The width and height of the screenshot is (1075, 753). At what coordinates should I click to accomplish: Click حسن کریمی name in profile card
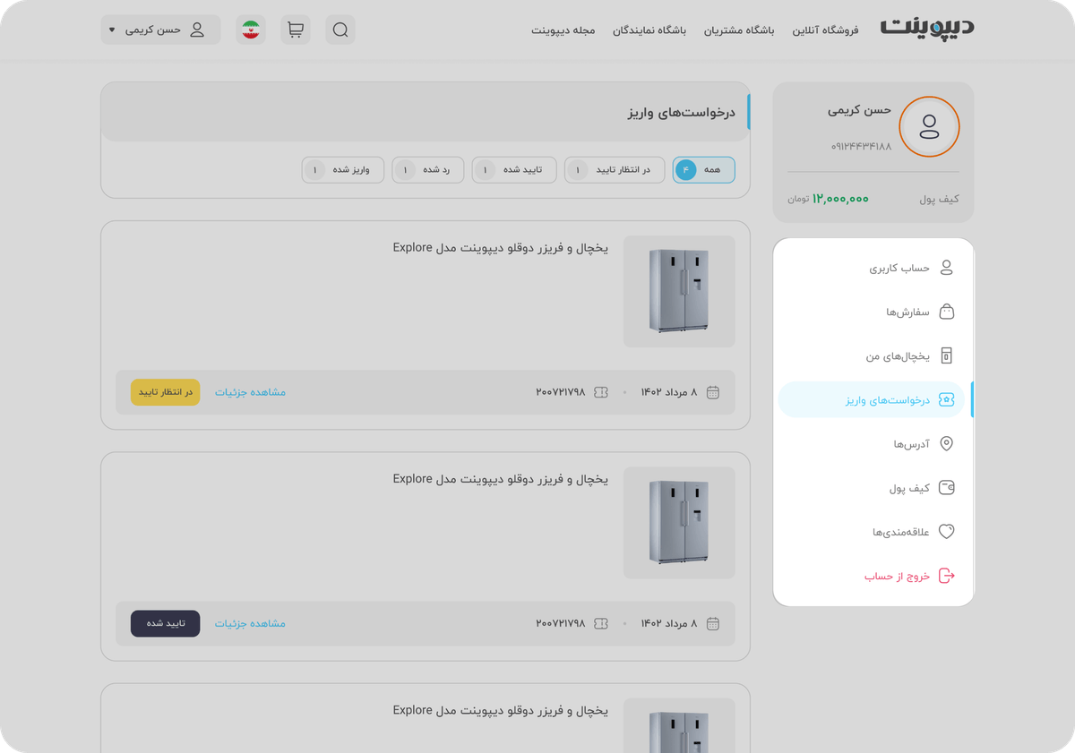[x=859, y=110]
